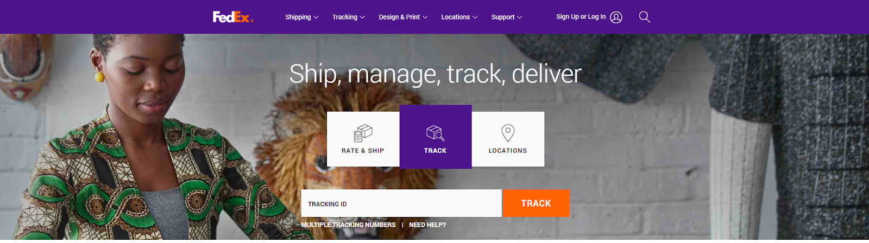Click the FedEx logo
This screenshot has height=243, width=869.
tap(233, 17)
